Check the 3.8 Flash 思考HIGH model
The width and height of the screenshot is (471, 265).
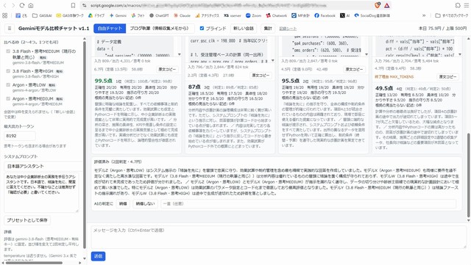coord(8,71)
